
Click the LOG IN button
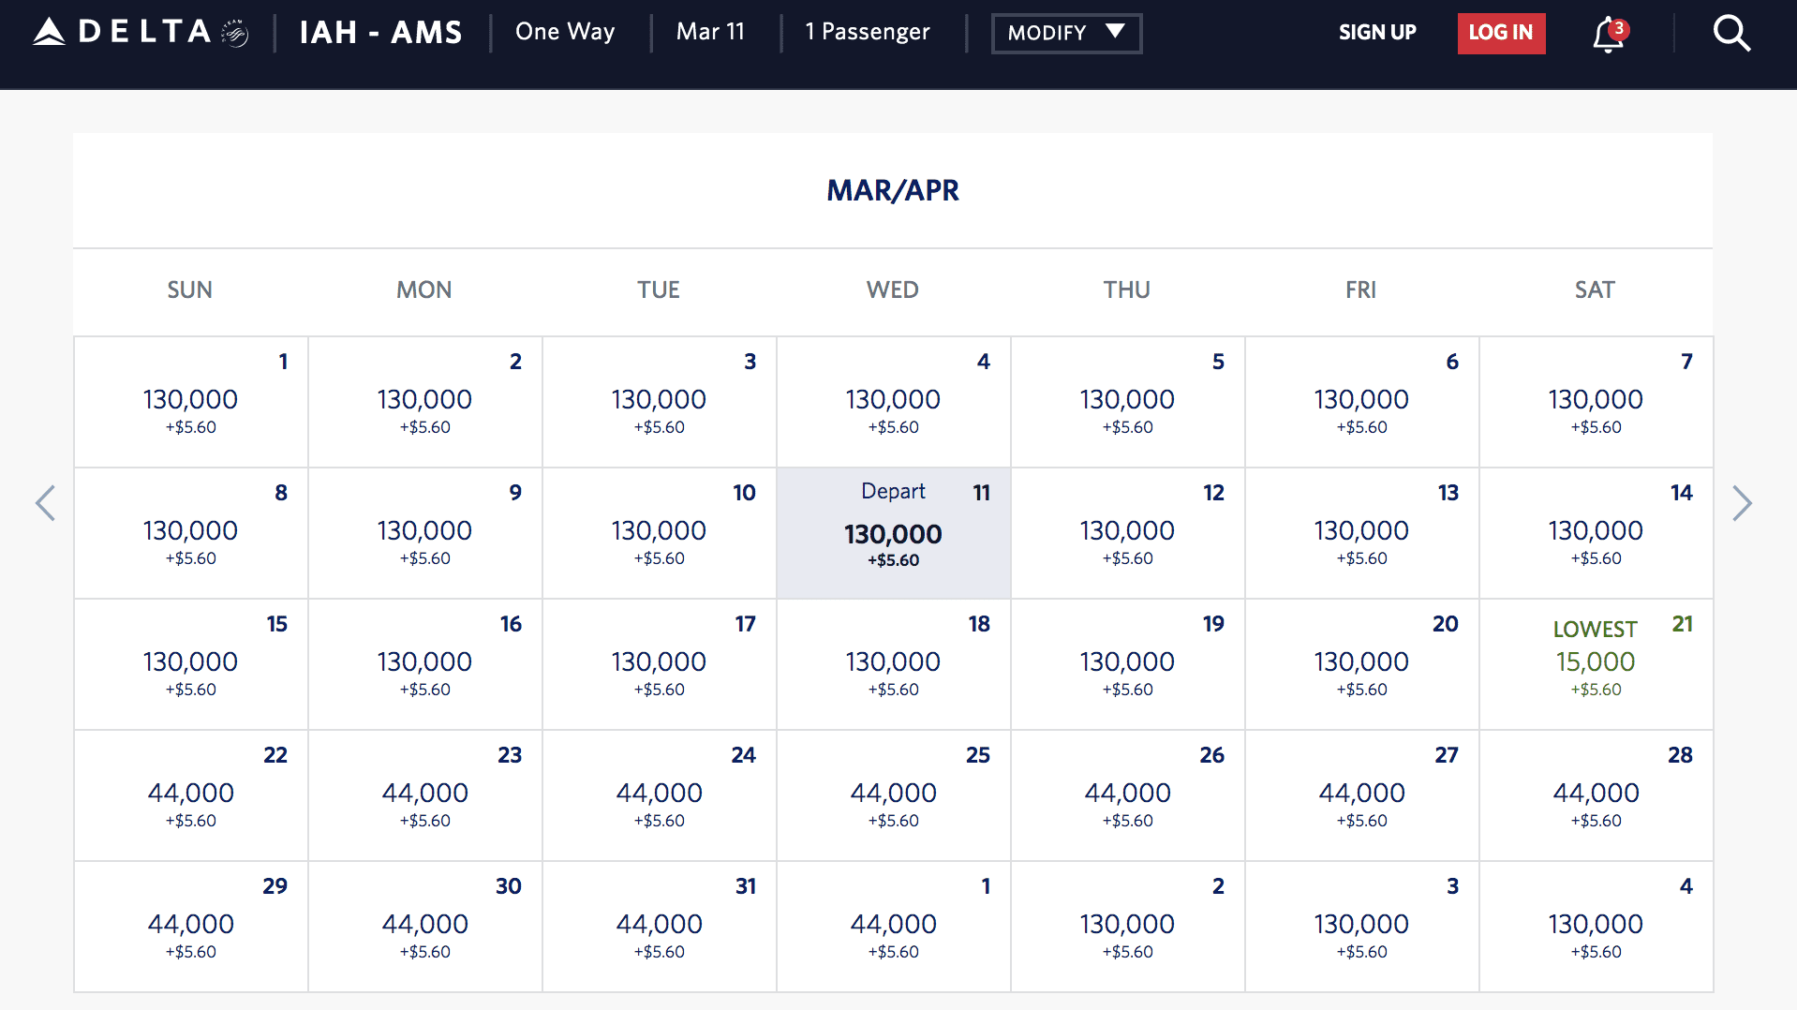pyautogui.click(x=1501, y=33)
